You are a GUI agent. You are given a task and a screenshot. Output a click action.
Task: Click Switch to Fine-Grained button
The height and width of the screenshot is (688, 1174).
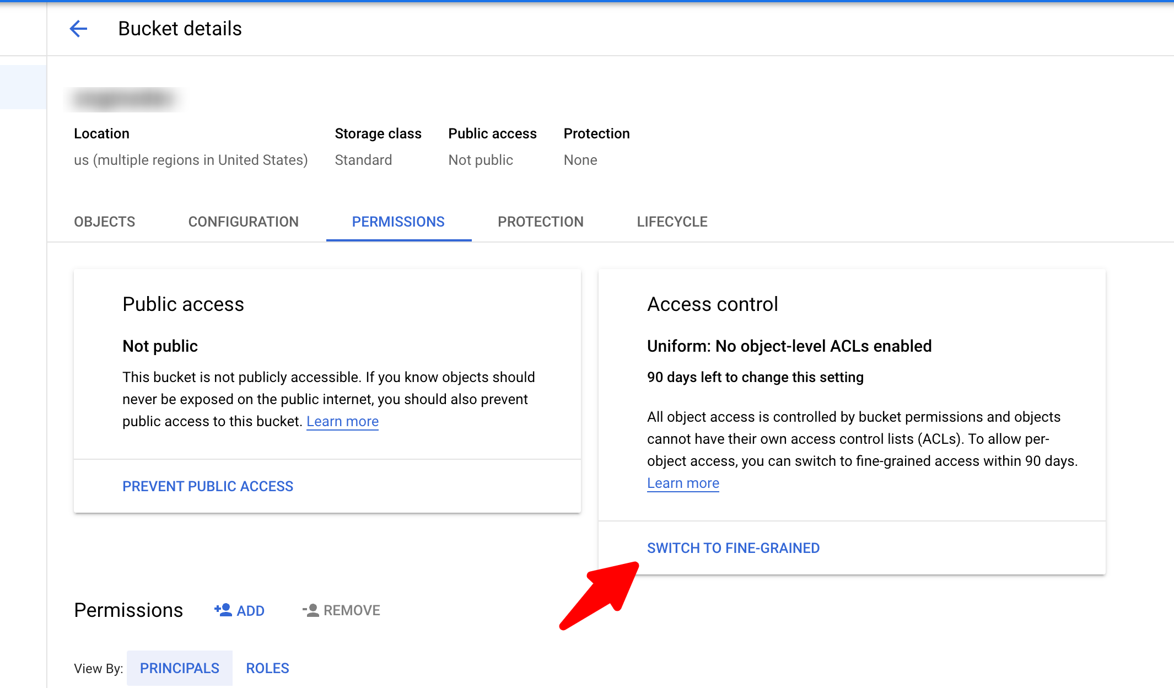(733, 548)
